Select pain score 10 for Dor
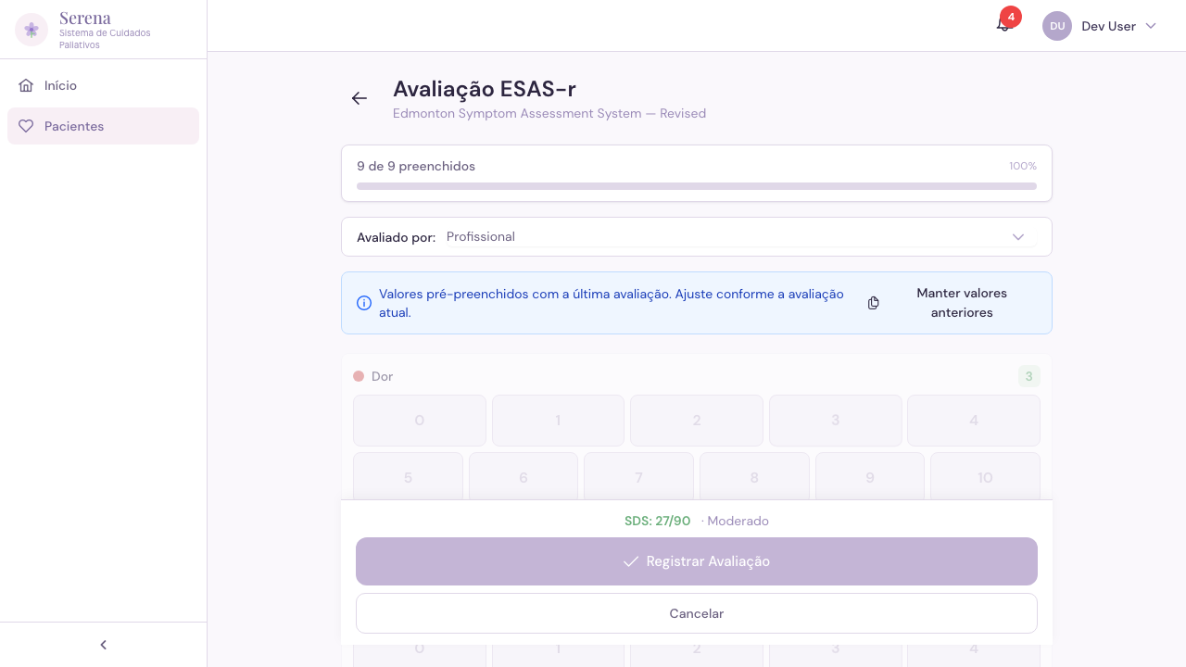1186x667 pixels. click(x=985, y=477)
